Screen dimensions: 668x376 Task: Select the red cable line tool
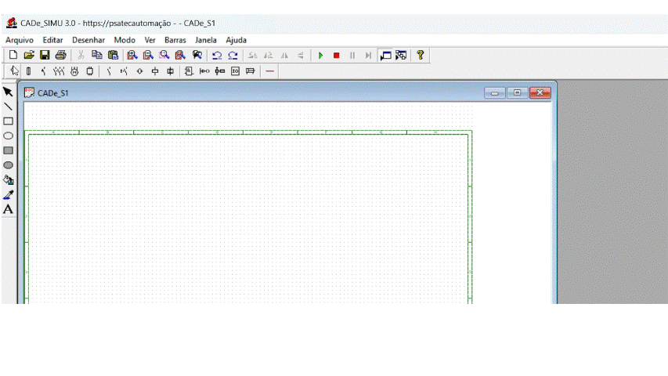pyautogui.click(x=269, y=71)
